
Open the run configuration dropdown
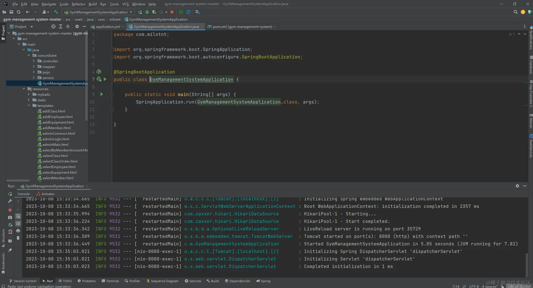tap(98, 12)
